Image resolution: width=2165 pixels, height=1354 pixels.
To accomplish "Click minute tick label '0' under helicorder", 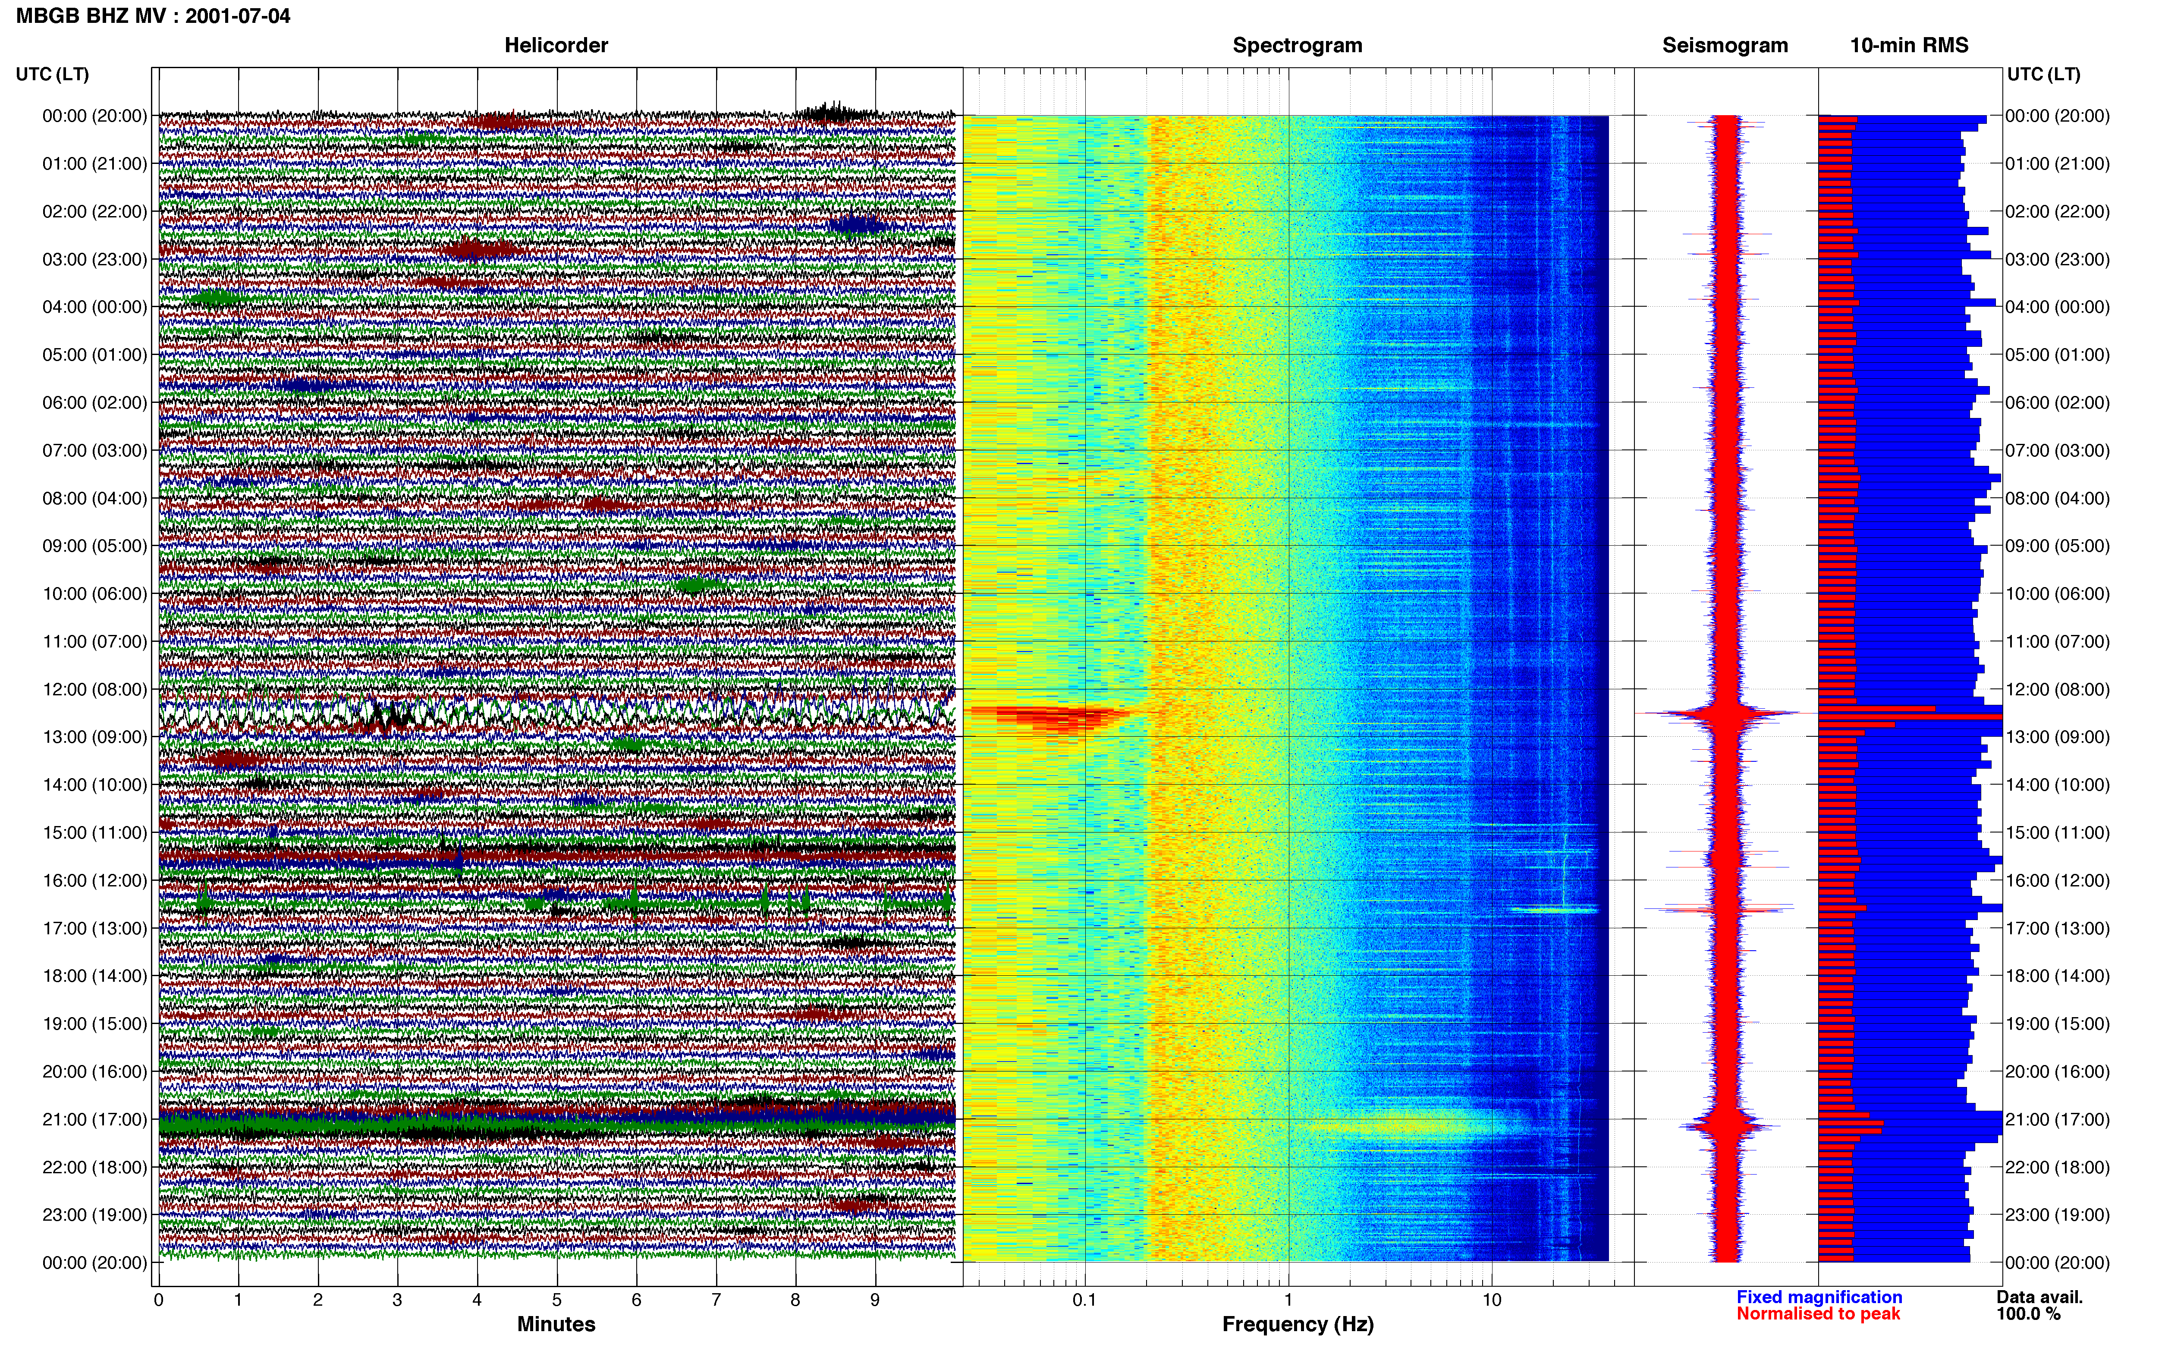I will (158, 1299).
